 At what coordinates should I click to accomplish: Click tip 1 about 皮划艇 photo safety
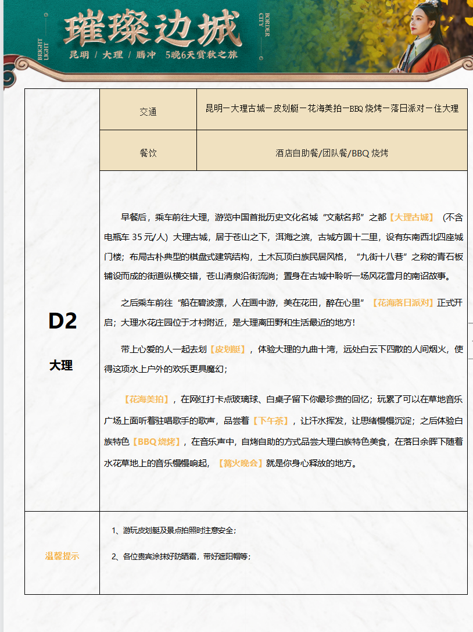[174, 530]
